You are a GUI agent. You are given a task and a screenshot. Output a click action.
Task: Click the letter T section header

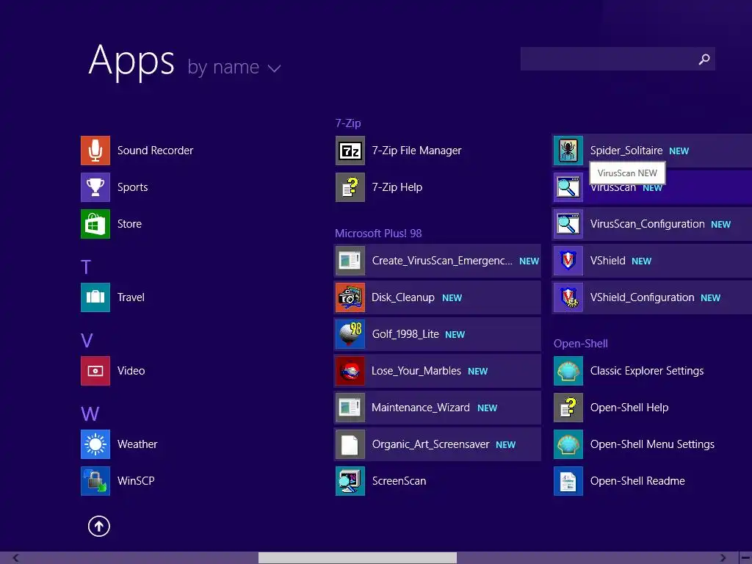(x=86, y=267)
